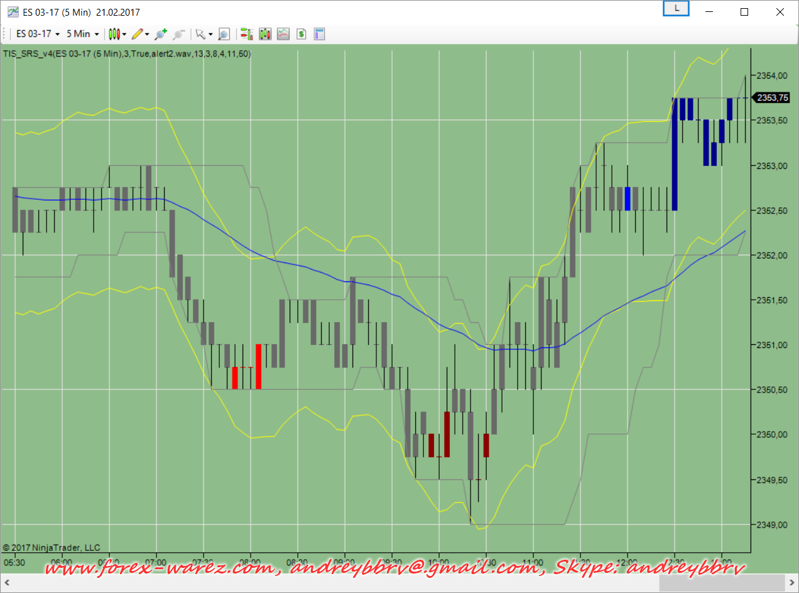The image size is (799, 593).
Task: Click the zoom in magnifier icon
Action: 161,34
